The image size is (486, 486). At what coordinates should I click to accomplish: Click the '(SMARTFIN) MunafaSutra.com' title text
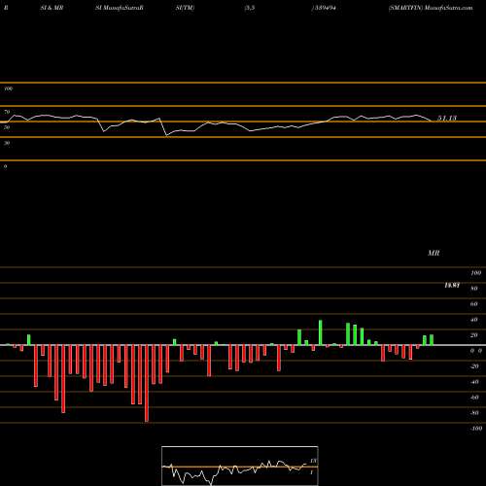pos(431,8)
